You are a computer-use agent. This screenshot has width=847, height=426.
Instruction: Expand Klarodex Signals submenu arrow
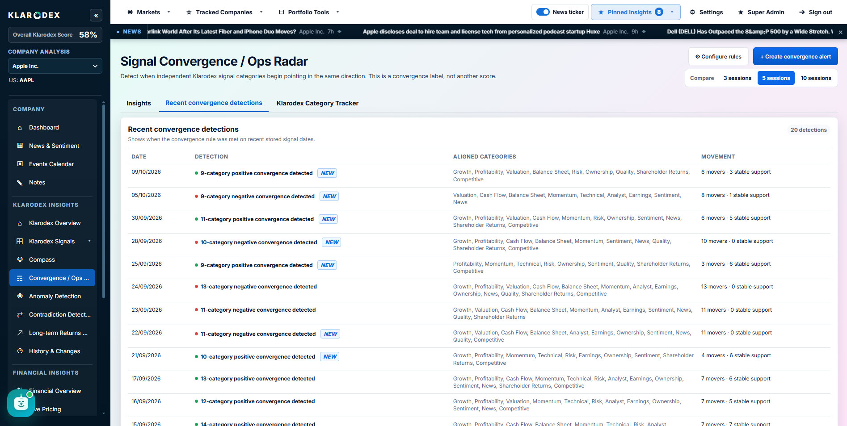[x=89, y=241]
